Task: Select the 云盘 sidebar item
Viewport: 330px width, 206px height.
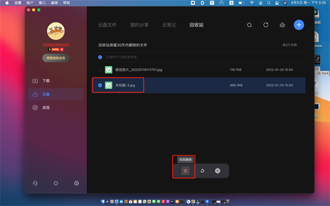Action: tap(56, 94)
